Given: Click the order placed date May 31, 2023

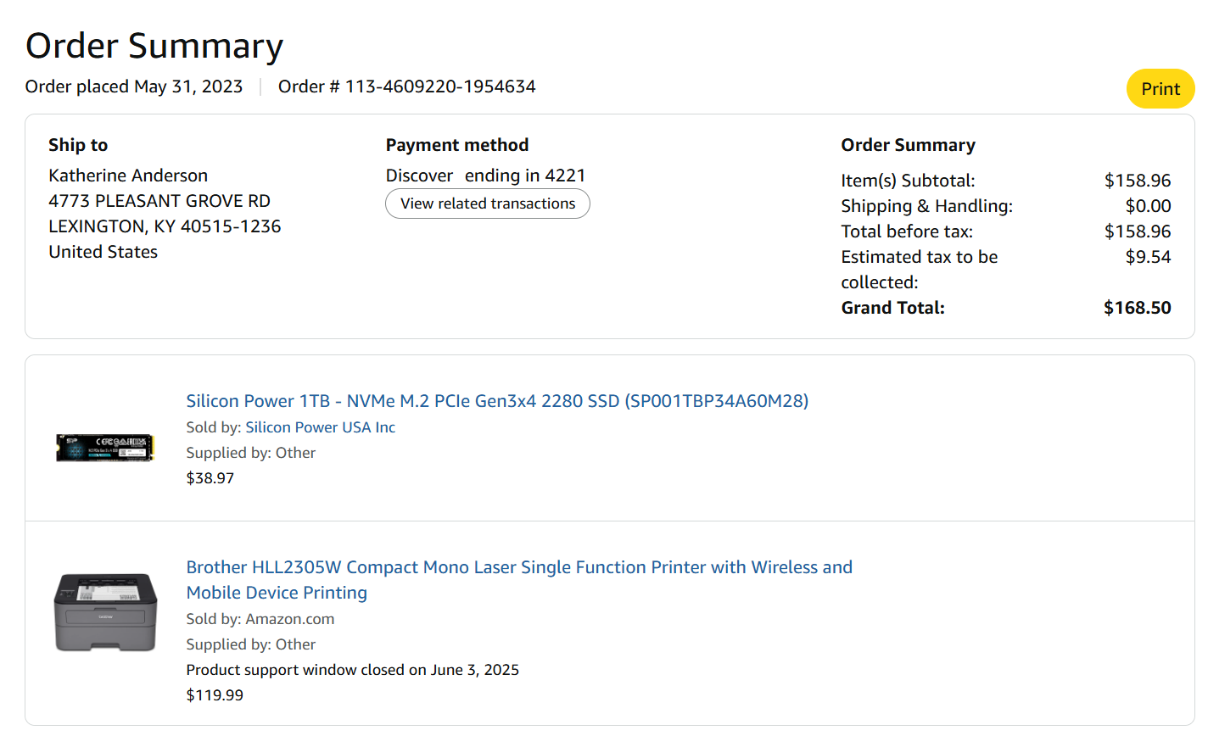Looking at the screenshot, I should pyautogui.click(x=188, y=86).
